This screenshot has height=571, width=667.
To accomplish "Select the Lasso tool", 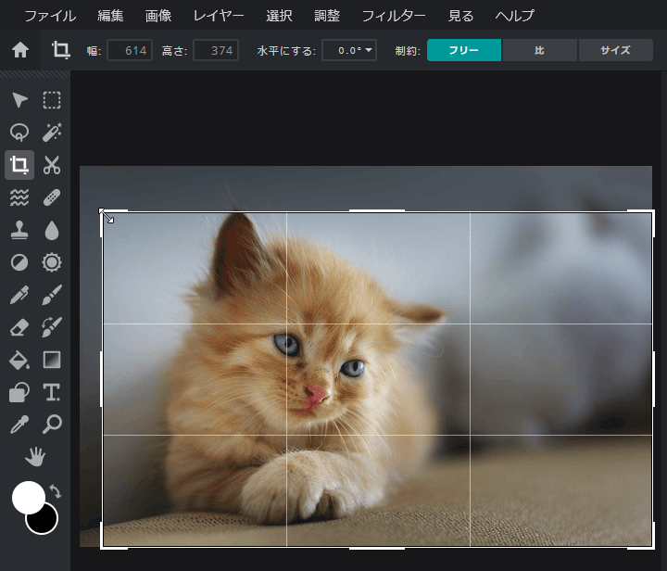I will (19, 133).
